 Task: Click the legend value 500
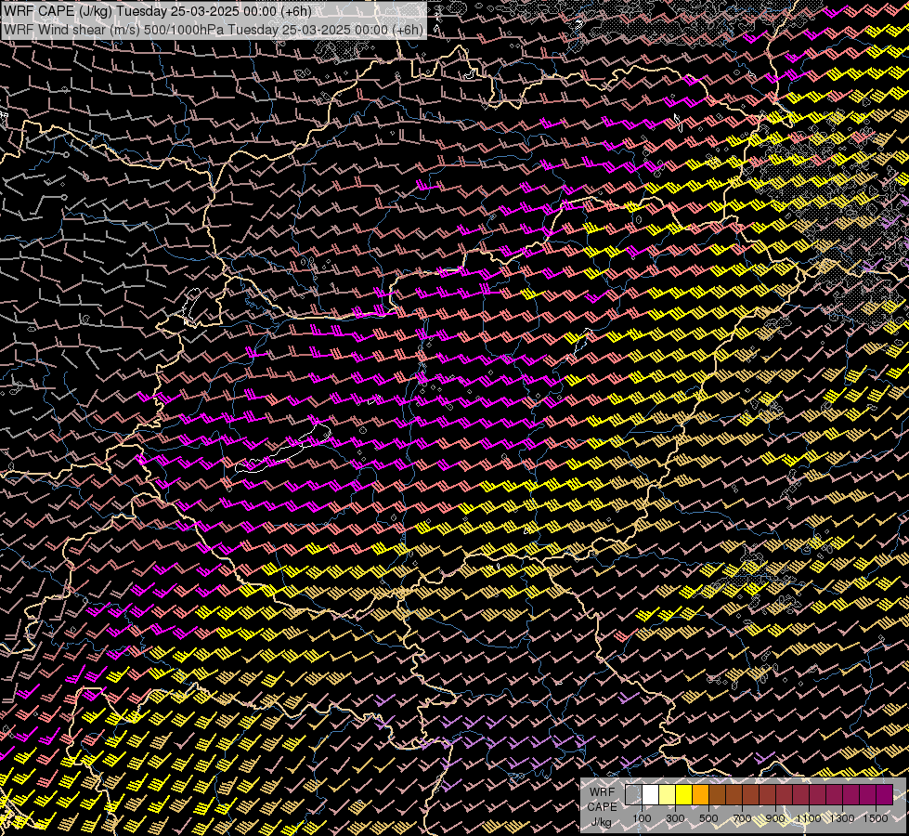(708, 818)
